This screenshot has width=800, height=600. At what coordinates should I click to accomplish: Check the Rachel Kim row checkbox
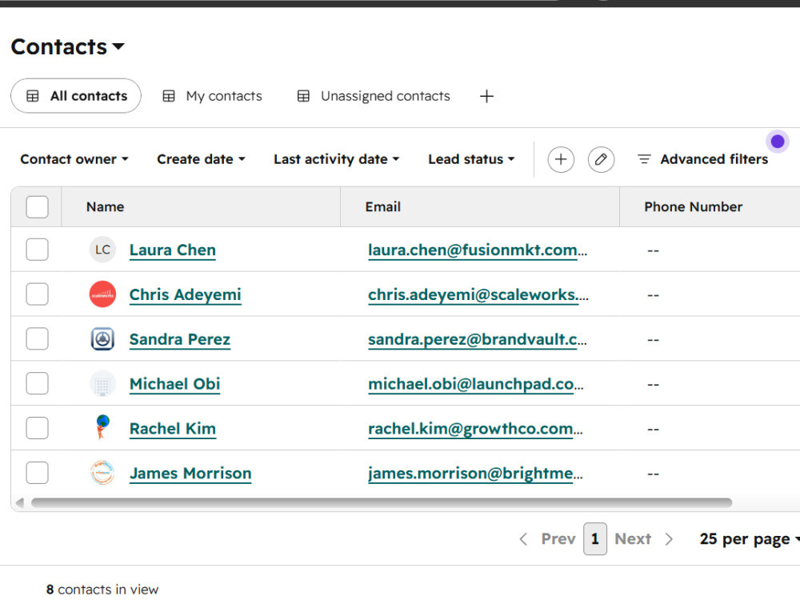pyautogui.click(x=38, y=428)
